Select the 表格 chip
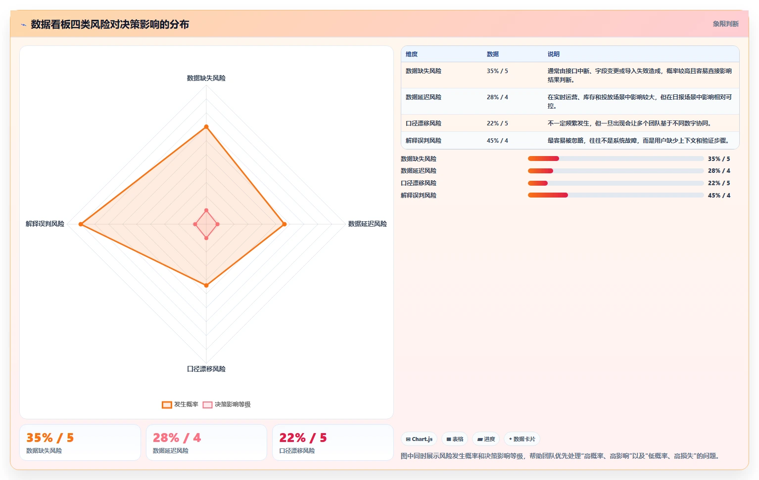Screen dimensions: 759x480 pyautogui.click(x=455, y=439)
